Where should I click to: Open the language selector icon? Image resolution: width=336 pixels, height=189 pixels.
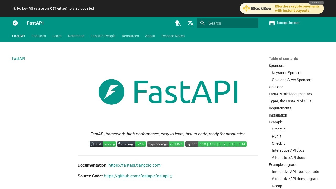coord(191,23)
